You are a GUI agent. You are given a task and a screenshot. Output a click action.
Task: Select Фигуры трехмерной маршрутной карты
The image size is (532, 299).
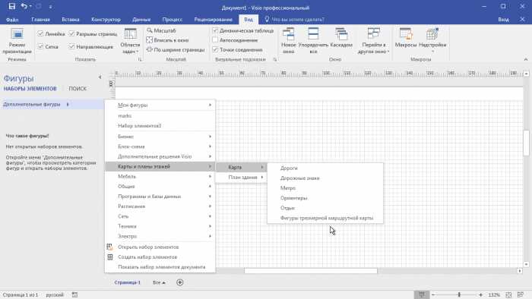(x=325, y=218)
